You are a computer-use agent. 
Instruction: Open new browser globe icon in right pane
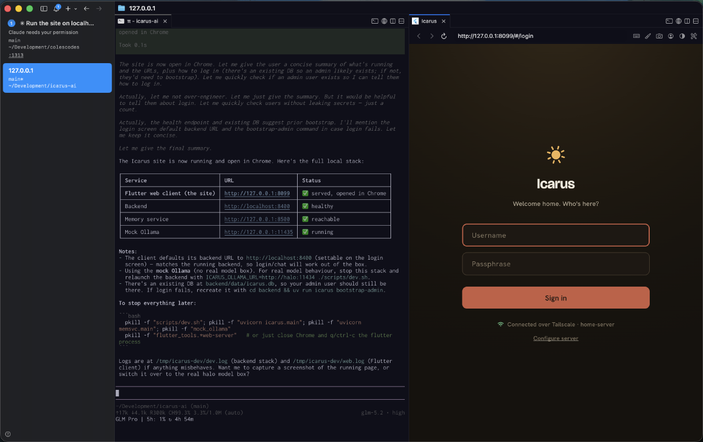pos(678,21)
